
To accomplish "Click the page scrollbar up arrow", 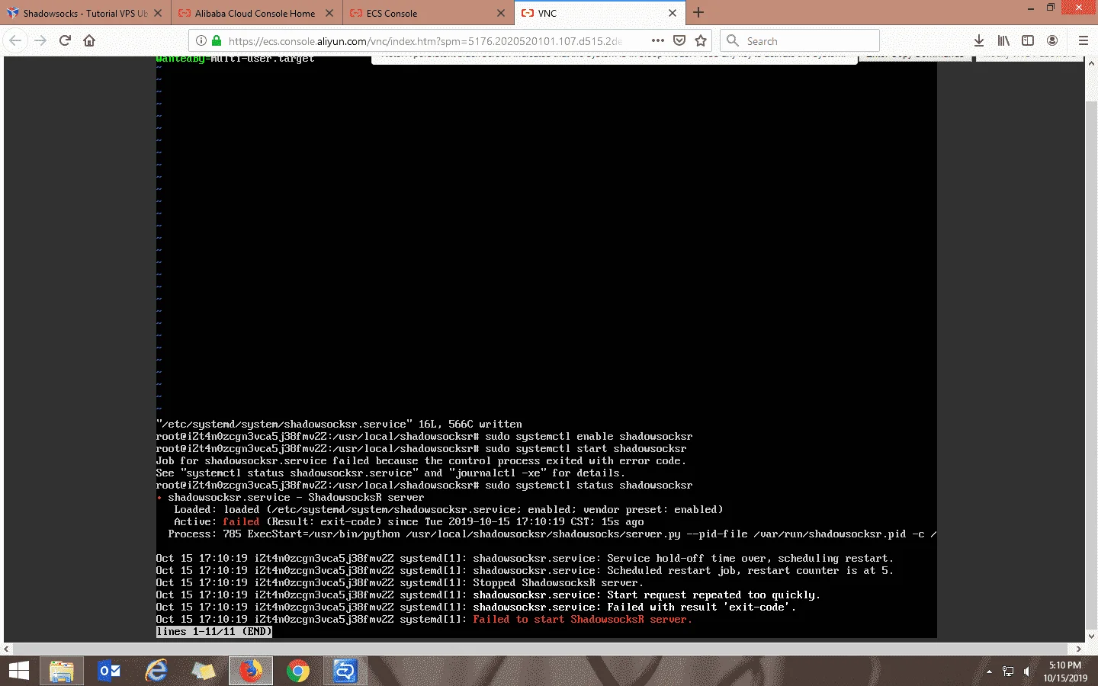I will tap(1091, 63).
